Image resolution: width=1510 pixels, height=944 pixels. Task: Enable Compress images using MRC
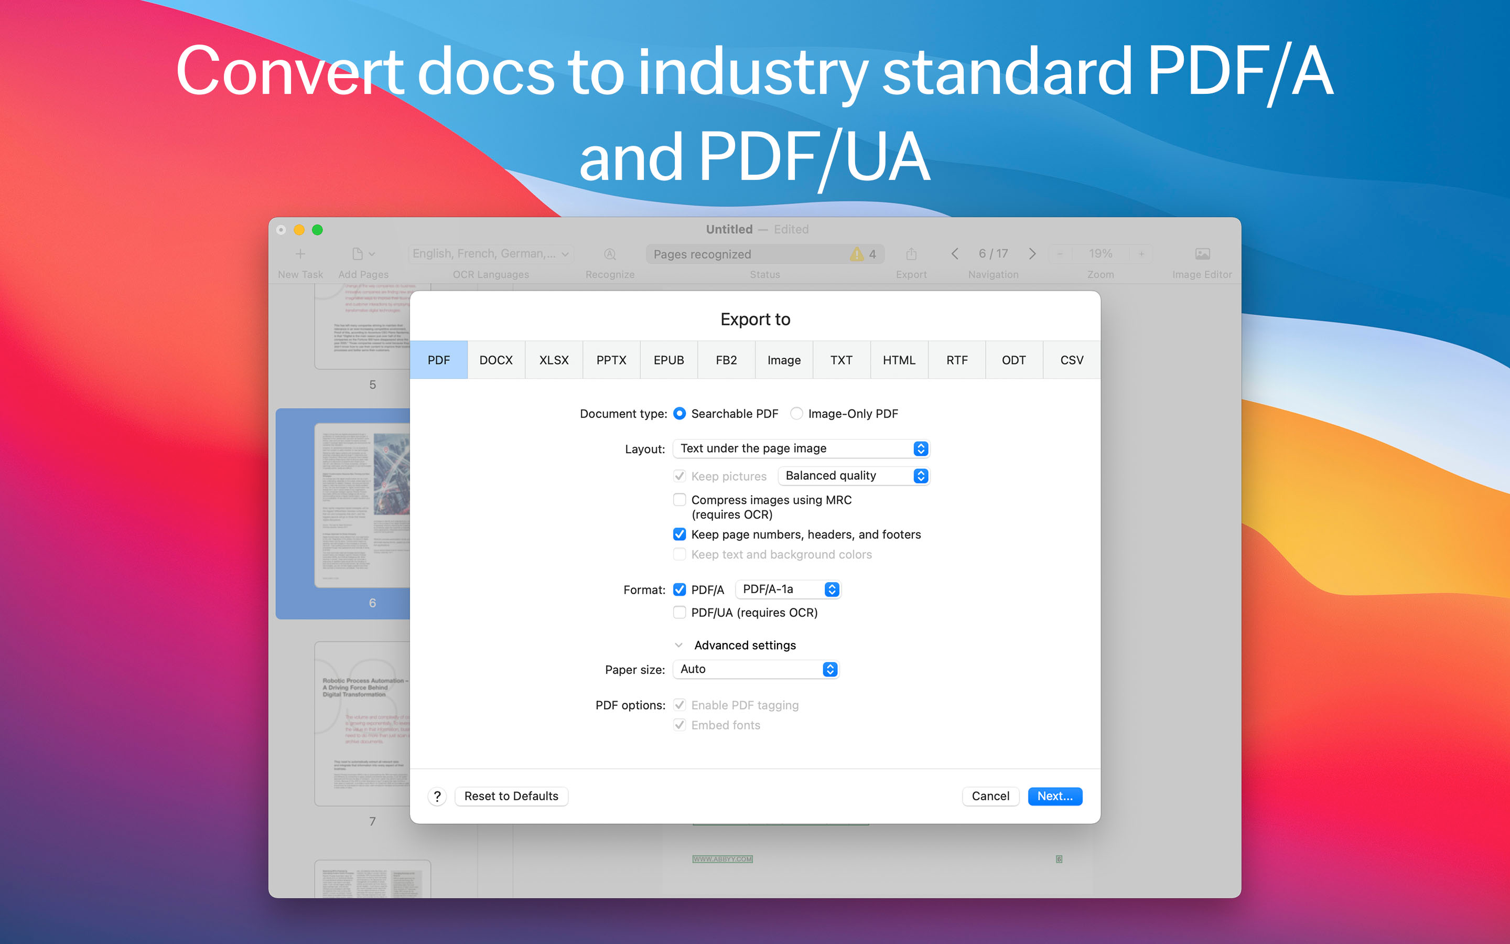point(679,499)
